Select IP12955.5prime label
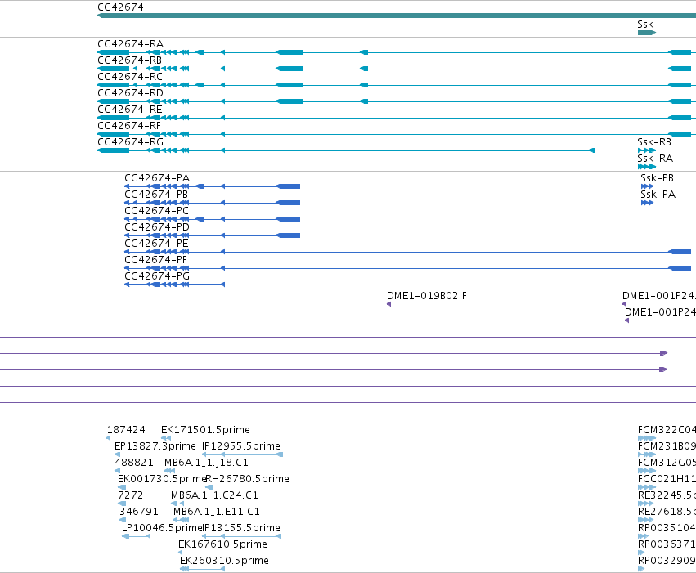Screen dimensions: 696x573 pyautogui.click(x=241, y=446)
